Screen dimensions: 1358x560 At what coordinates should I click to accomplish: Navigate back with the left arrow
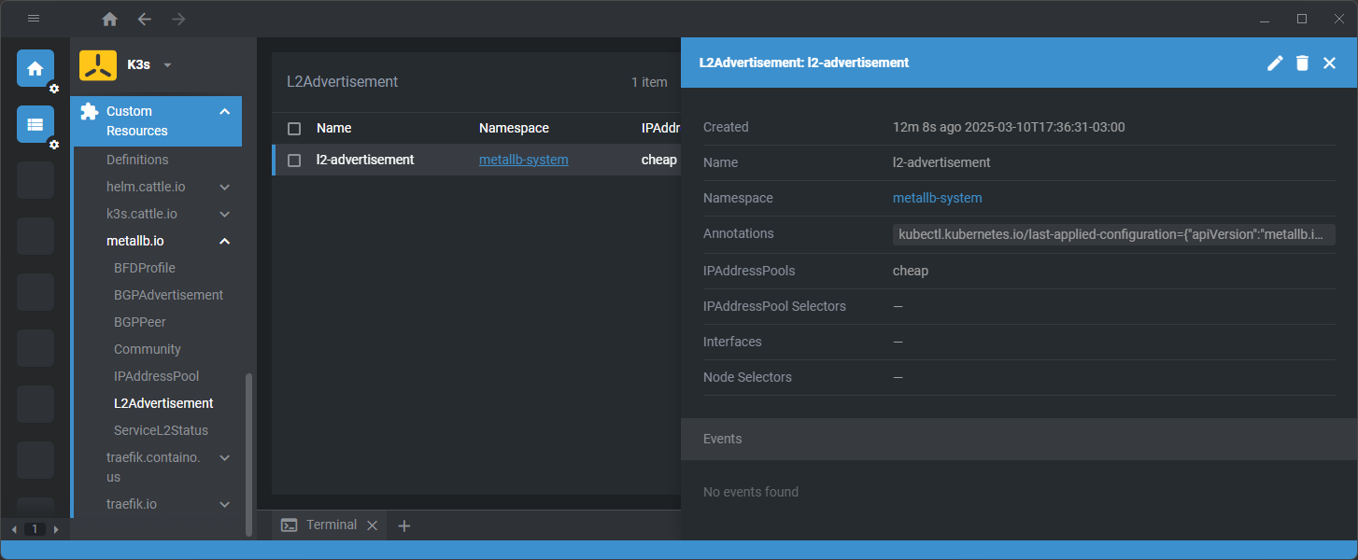pyautogui.click(x=144, y=19)
